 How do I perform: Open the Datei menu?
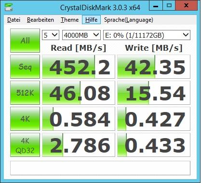pyautogui.click(x=13, y=20)
